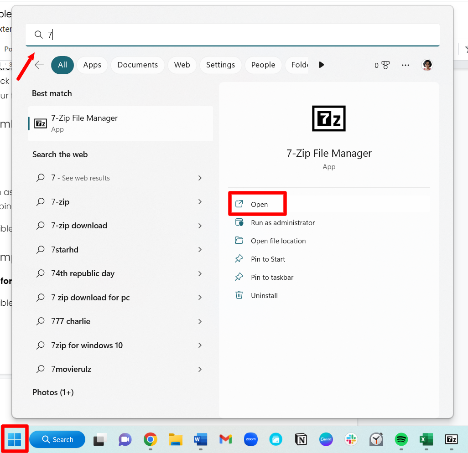
Task: Click the Windows Start button
Action: [x=14, y=439]
